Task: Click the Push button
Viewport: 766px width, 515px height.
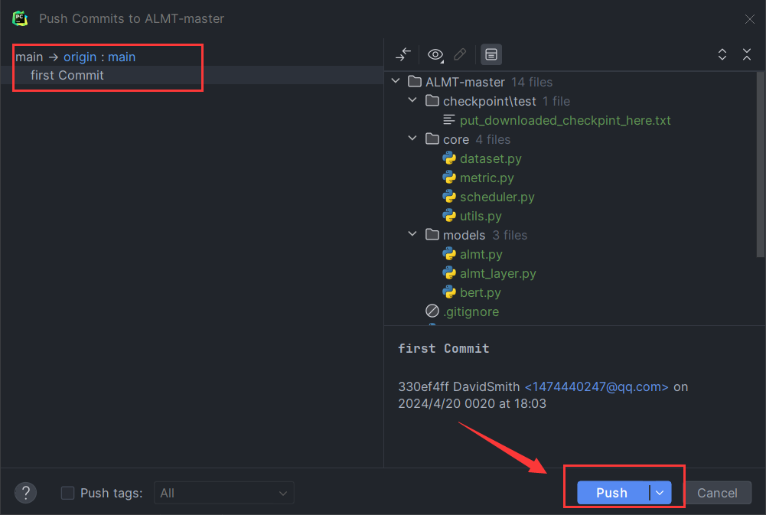Action: pos(613,493)
